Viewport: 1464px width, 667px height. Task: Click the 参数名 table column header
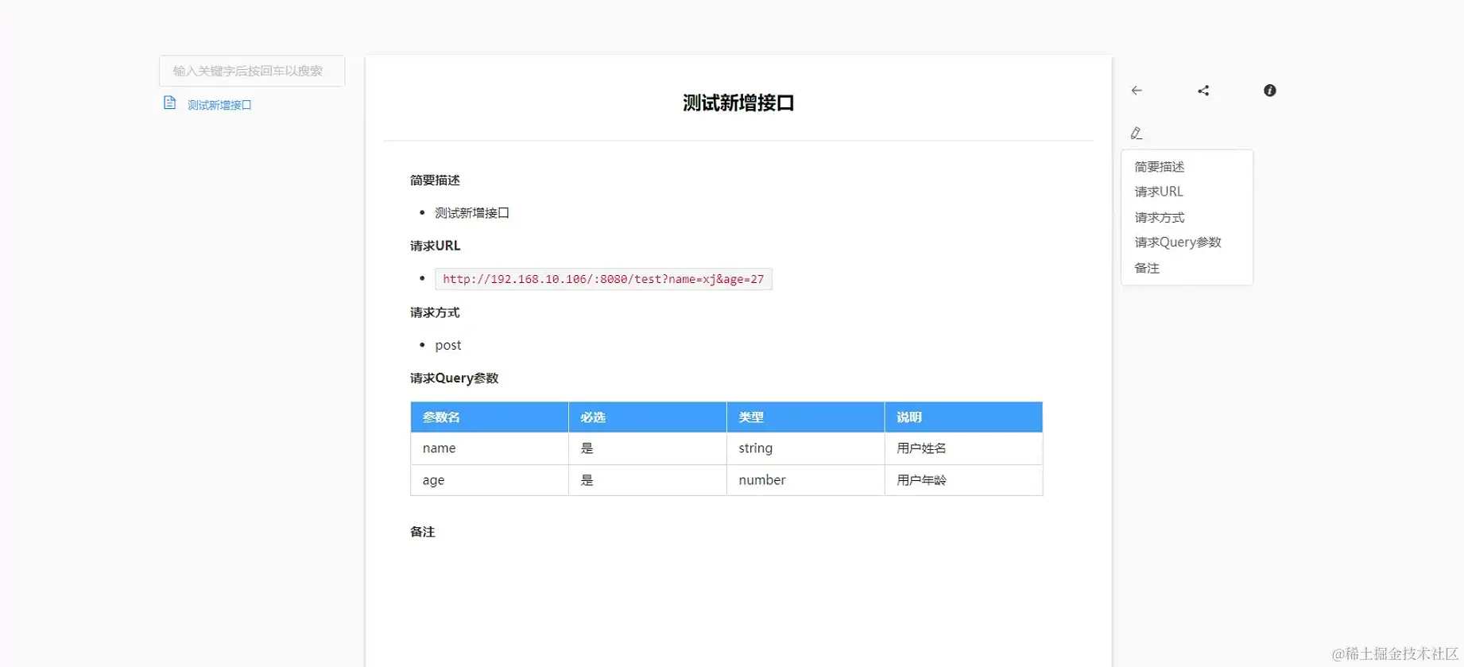(490, 417)
